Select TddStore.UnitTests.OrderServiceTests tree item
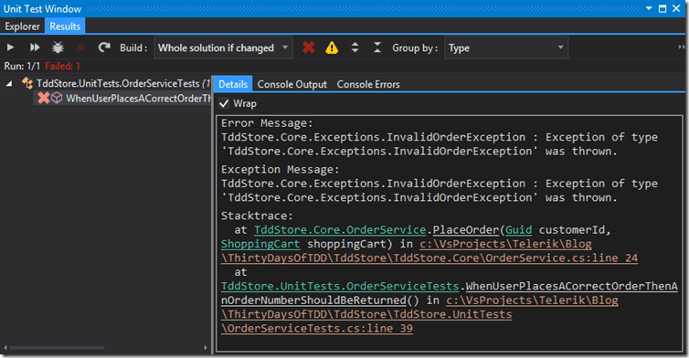This screenshot has width=689, height=358. [118, 83]
